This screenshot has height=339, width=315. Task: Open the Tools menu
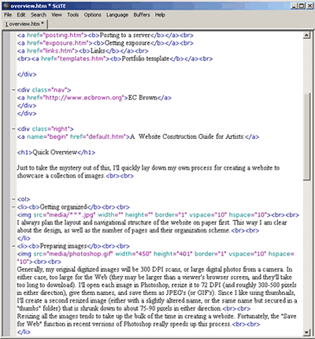tap(72, 15)
